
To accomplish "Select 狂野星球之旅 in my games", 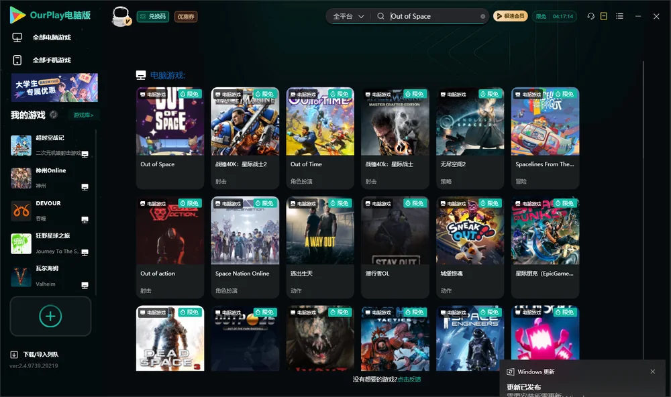I will point(50,243).
